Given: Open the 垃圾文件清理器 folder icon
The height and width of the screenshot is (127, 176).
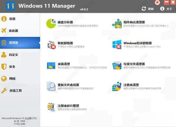Looking at the screenshot, I should (117, 66).
